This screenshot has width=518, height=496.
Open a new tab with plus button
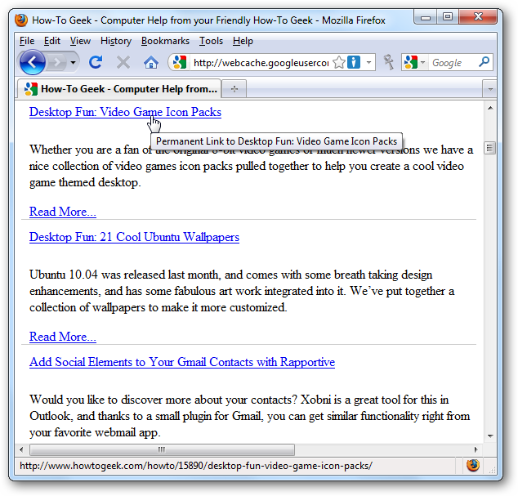[234, 89]
